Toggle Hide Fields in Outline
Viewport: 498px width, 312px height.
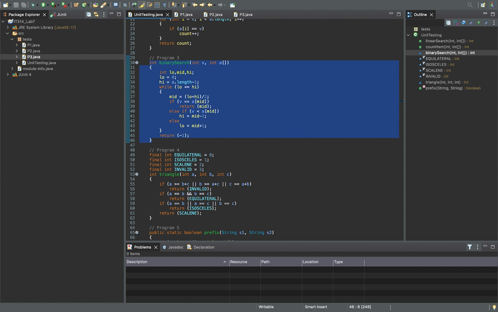point(464,22)
